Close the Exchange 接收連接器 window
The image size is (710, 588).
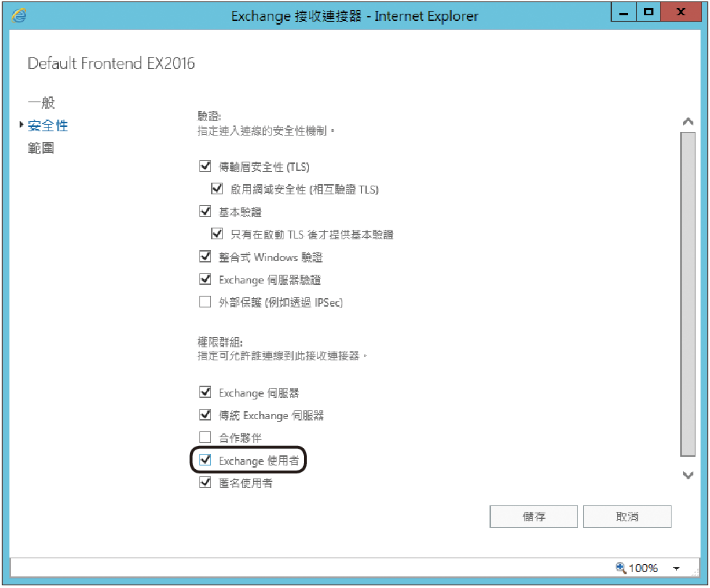tap(680, 12)
